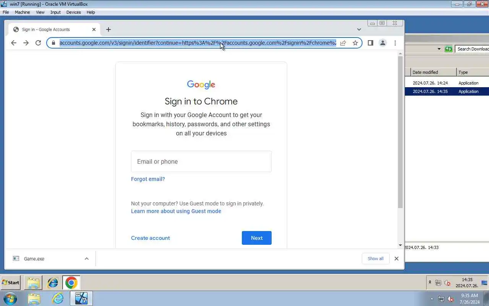The width and height of the screenshot is (489, 306).
Task: Click host network tray icon
Action: [441, 299]
